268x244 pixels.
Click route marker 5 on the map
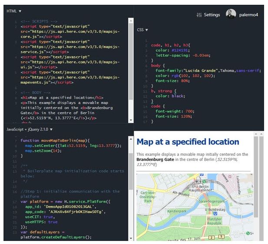click(221, 237)
